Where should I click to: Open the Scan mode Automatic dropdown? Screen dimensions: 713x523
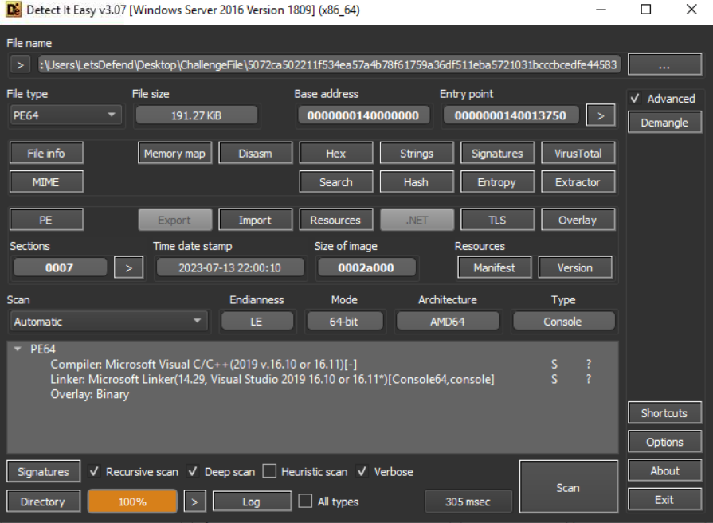(x=107, y=322)
